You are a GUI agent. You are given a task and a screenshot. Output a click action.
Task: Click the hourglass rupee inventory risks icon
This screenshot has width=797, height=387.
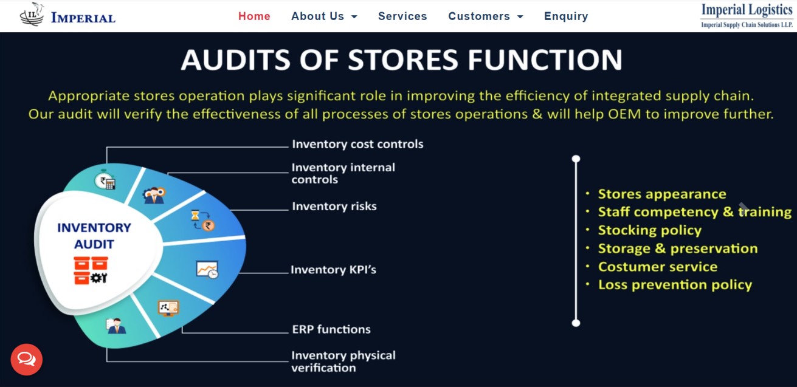coord(202,221)
